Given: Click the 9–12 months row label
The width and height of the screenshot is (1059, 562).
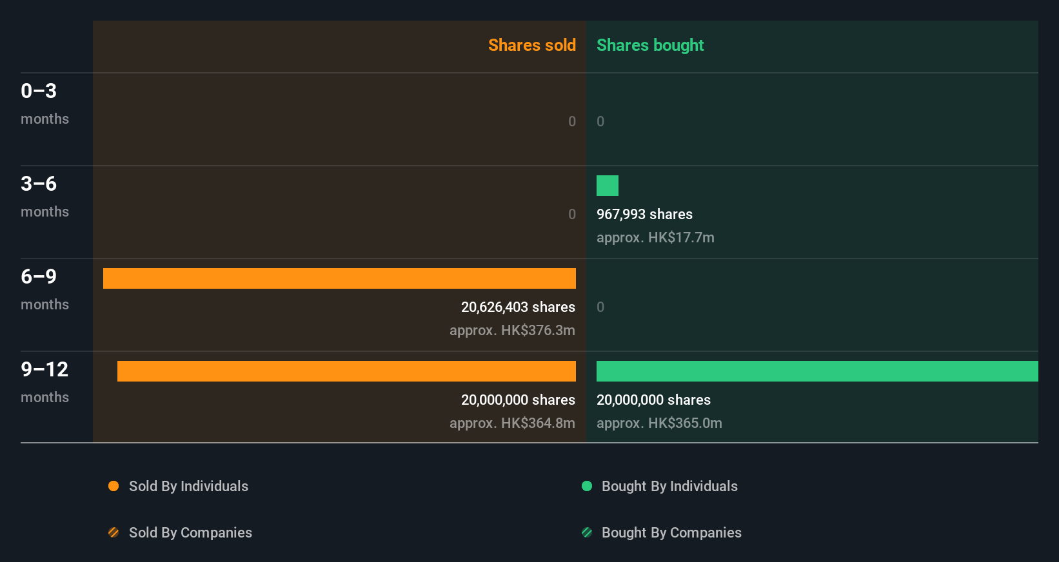Looking at the screenshot, I should tap(45, 382).
